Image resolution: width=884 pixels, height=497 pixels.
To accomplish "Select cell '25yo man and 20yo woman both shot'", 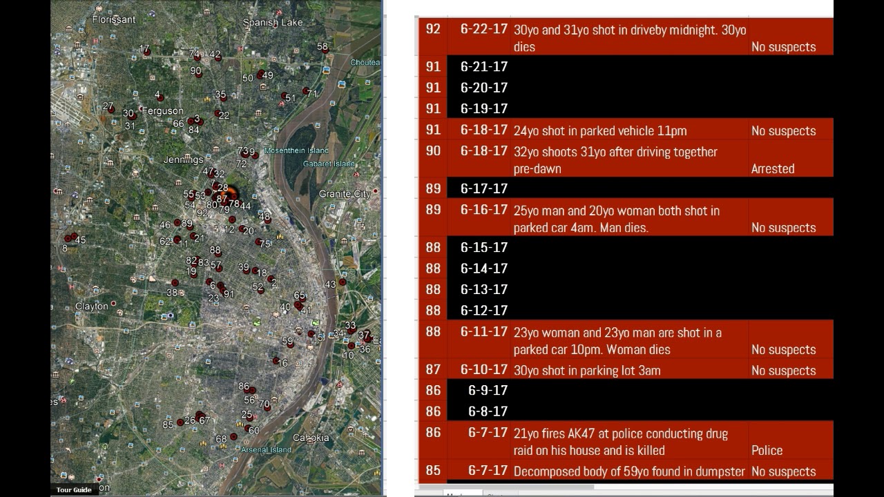I will click(629, 217).
